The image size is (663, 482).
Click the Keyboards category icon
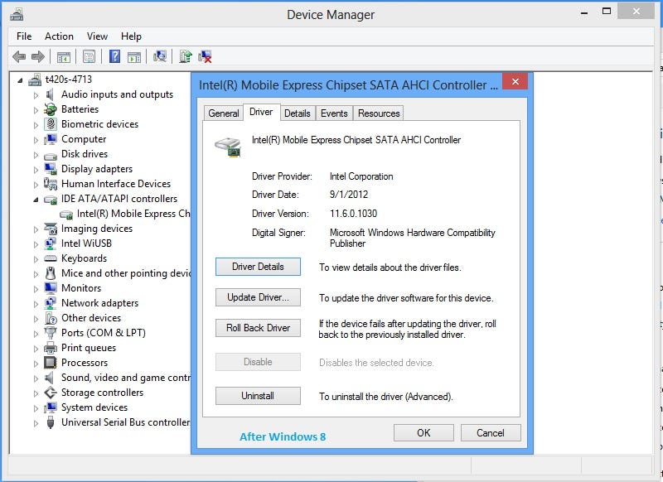click(51, 258)
